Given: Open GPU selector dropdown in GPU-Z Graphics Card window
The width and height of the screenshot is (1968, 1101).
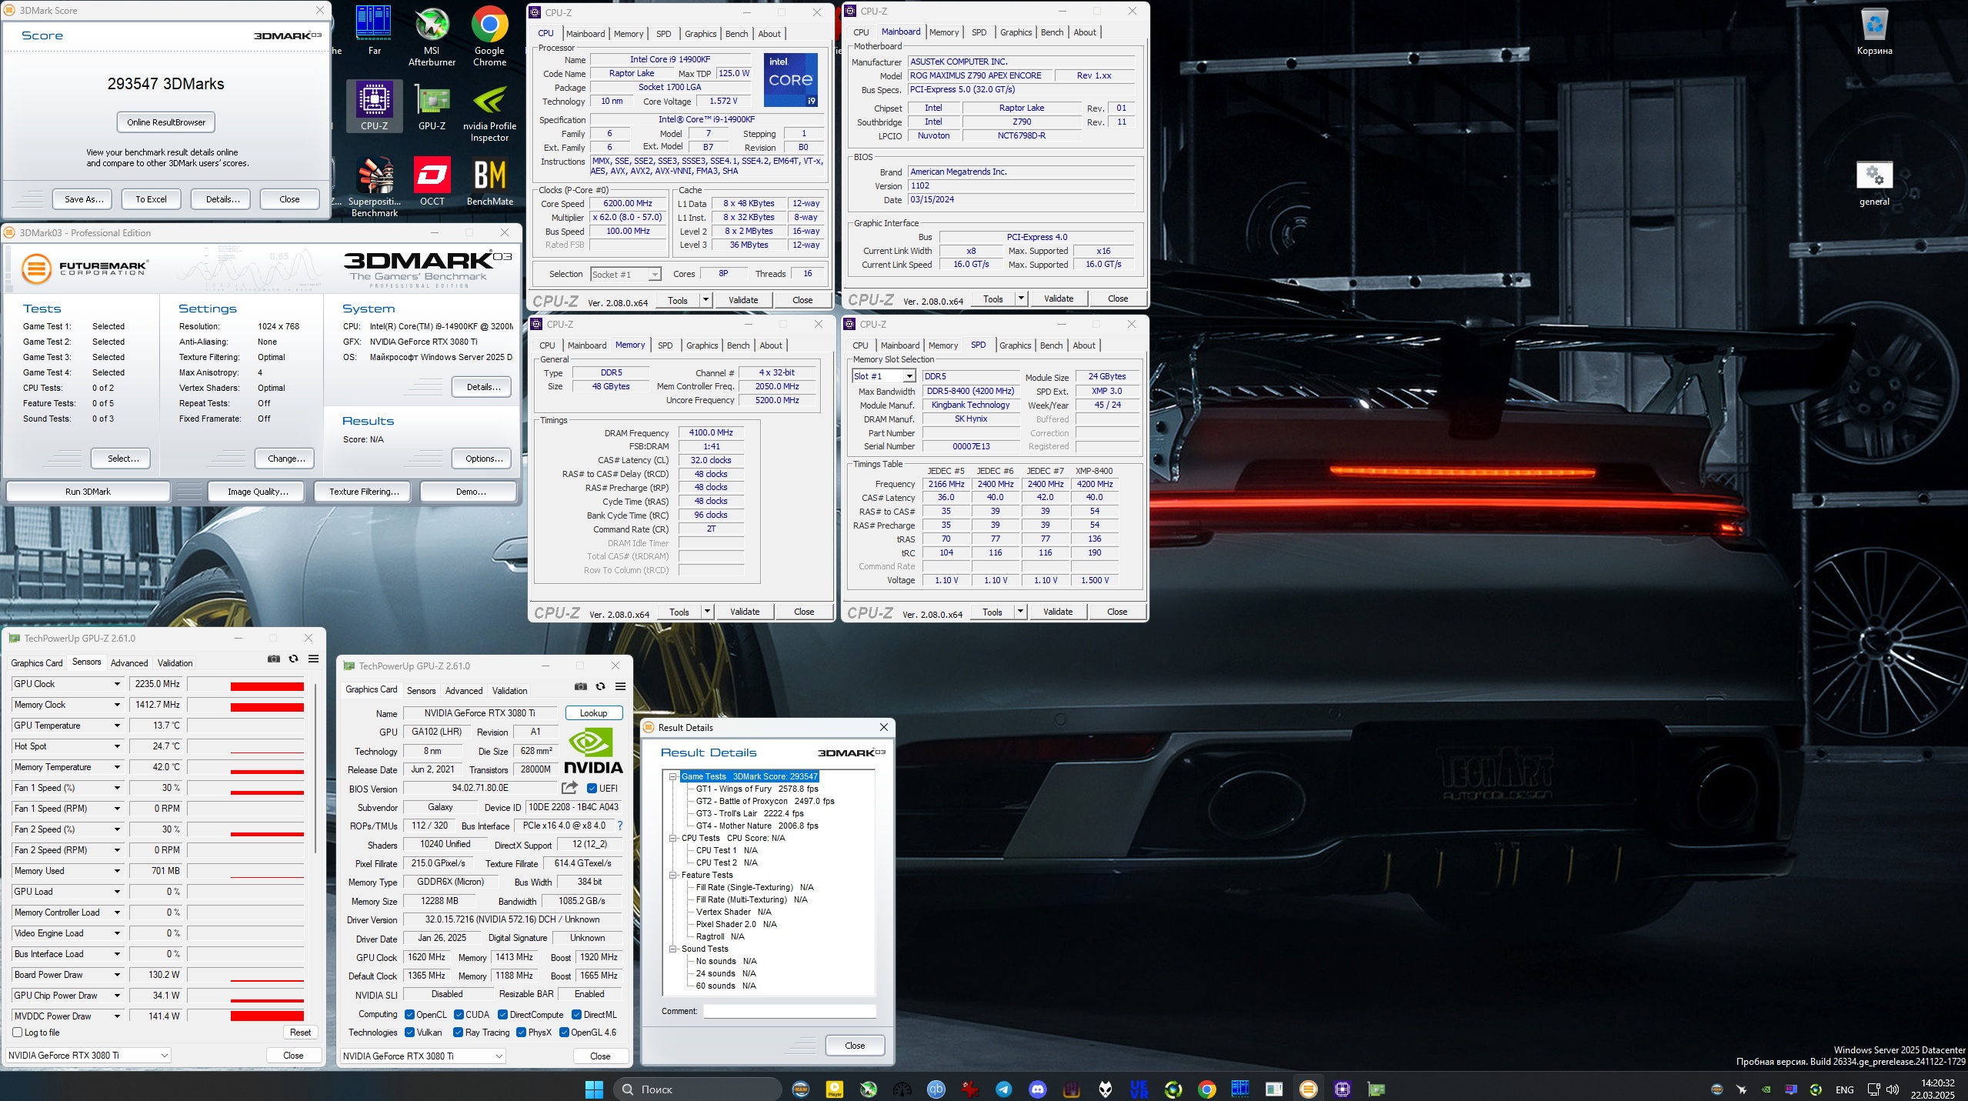Looking at the screenshot, I should pyautogui.click(x=422, y=1056).
